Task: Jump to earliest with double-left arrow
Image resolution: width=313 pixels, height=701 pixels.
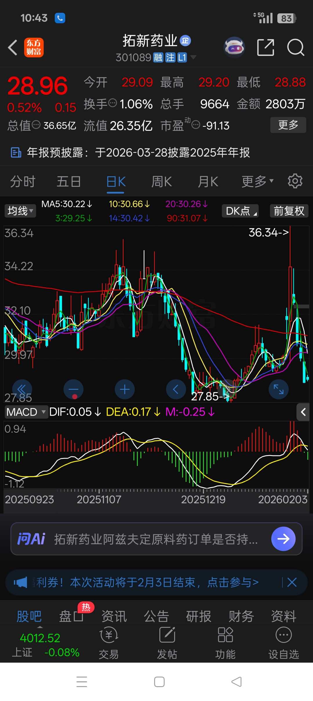Action: click(x=22, y=389)
